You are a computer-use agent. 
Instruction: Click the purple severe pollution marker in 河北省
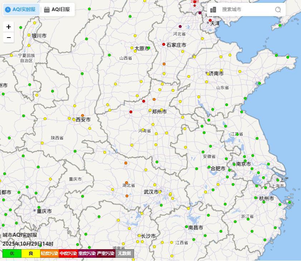pos(179,27)
